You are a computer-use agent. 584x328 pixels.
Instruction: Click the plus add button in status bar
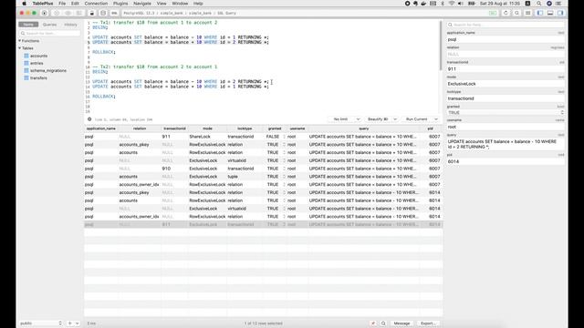point(69,323)
